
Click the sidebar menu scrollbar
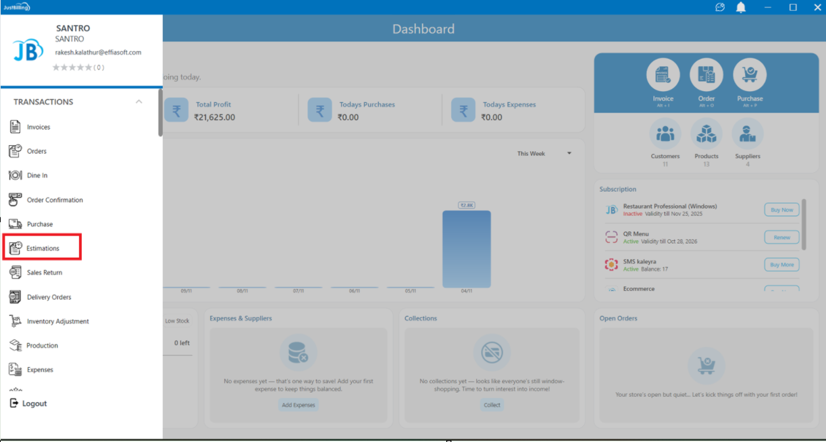pyautogui.click(x=160, y=113)
